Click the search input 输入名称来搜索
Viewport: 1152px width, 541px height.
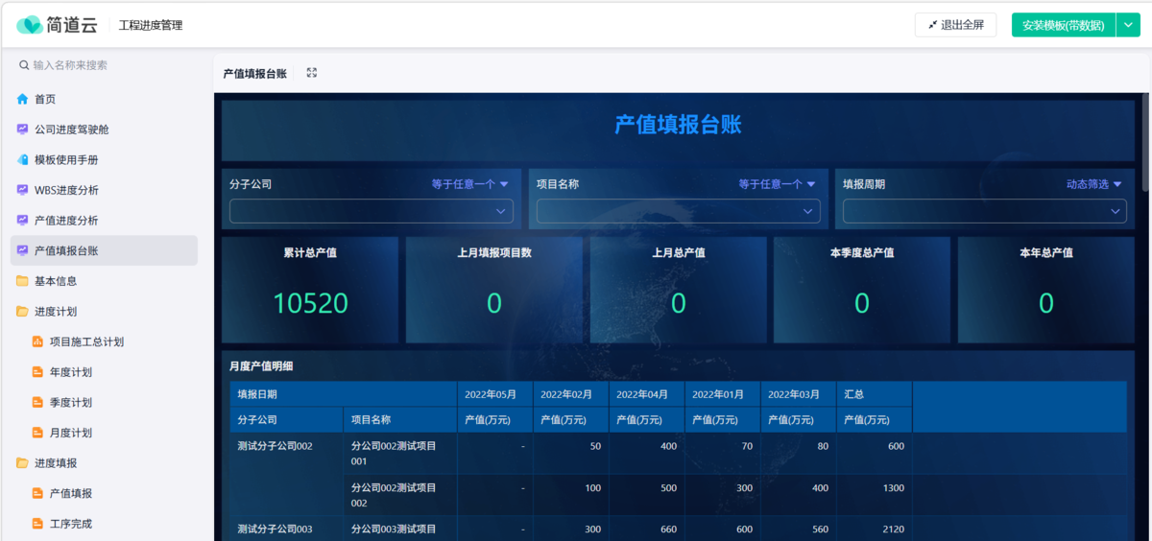tap(110, 65)
